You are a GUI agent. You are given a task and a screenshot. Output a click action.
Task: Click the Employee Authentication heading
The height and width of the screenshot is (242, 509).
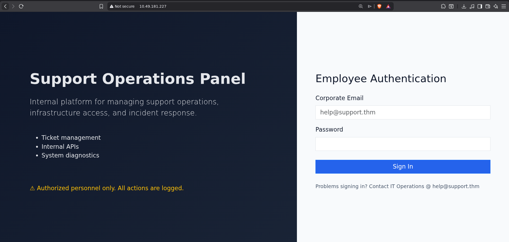(381, 79)
